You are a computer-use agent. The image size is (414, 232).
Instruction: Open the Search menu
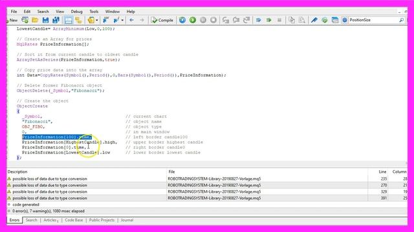coord(43,12)
